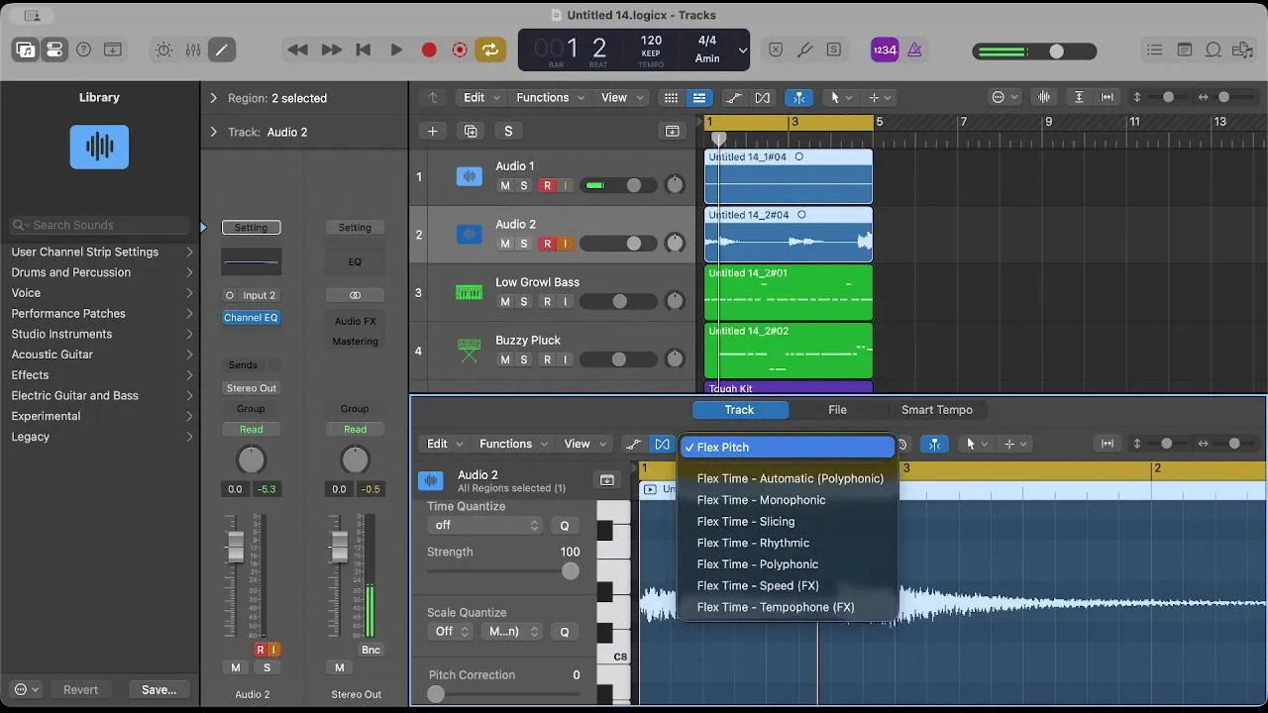Open Quick Help question mark button
Viewport: 1268px width, 713px height.
tap(84, 50)
